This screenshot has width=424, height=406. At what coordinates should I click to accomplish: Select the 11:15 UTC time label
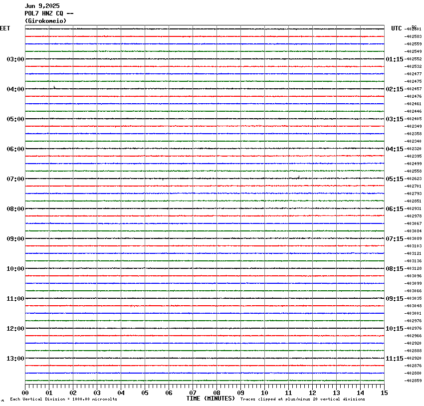click(x=395, y=359)
